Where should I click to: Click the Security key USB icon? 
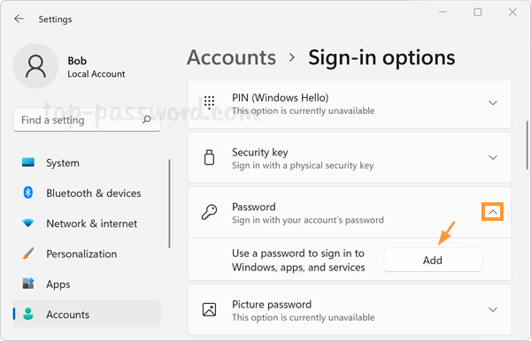pyautogui.click(x=209, y=157)
